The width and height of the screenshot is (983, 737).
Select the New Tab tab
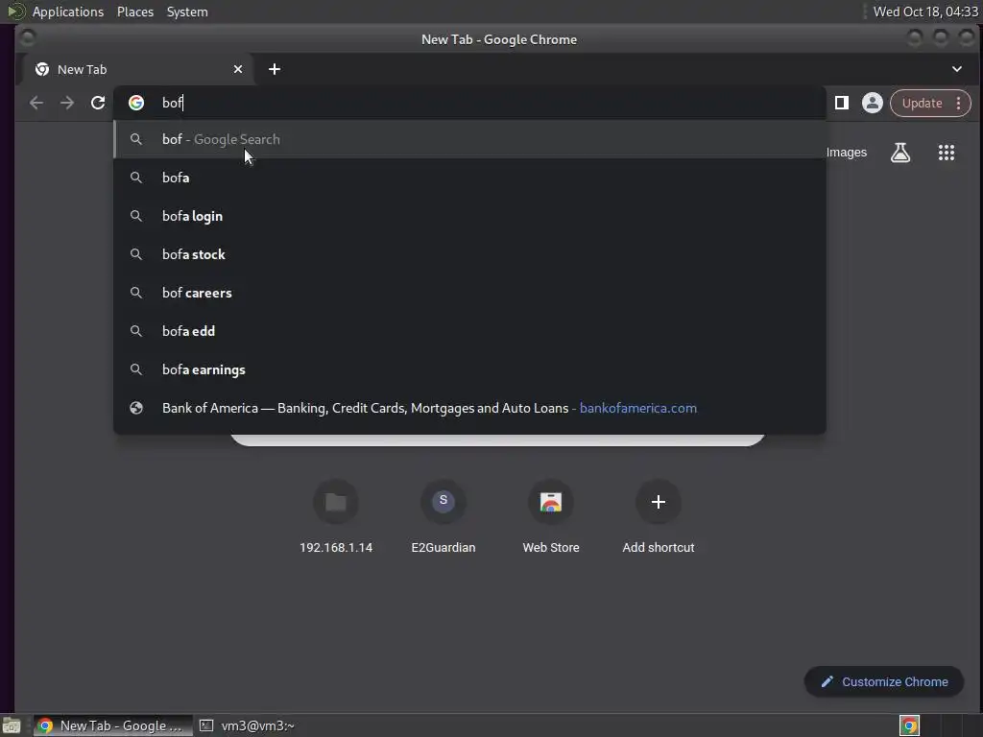pyautogui.click(x=138, y=69)
